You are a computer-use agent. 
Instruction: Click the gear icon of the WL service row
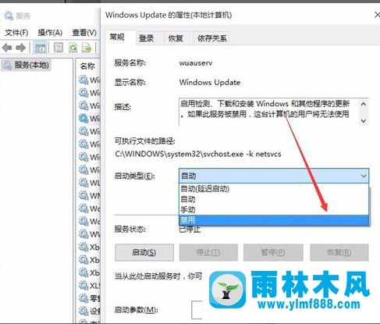pyautogui.click(x=83, y=183)
